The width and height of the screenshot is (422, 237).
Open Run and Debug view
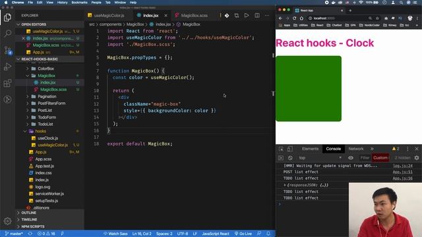pyautogui.click(x=7, y=66)
